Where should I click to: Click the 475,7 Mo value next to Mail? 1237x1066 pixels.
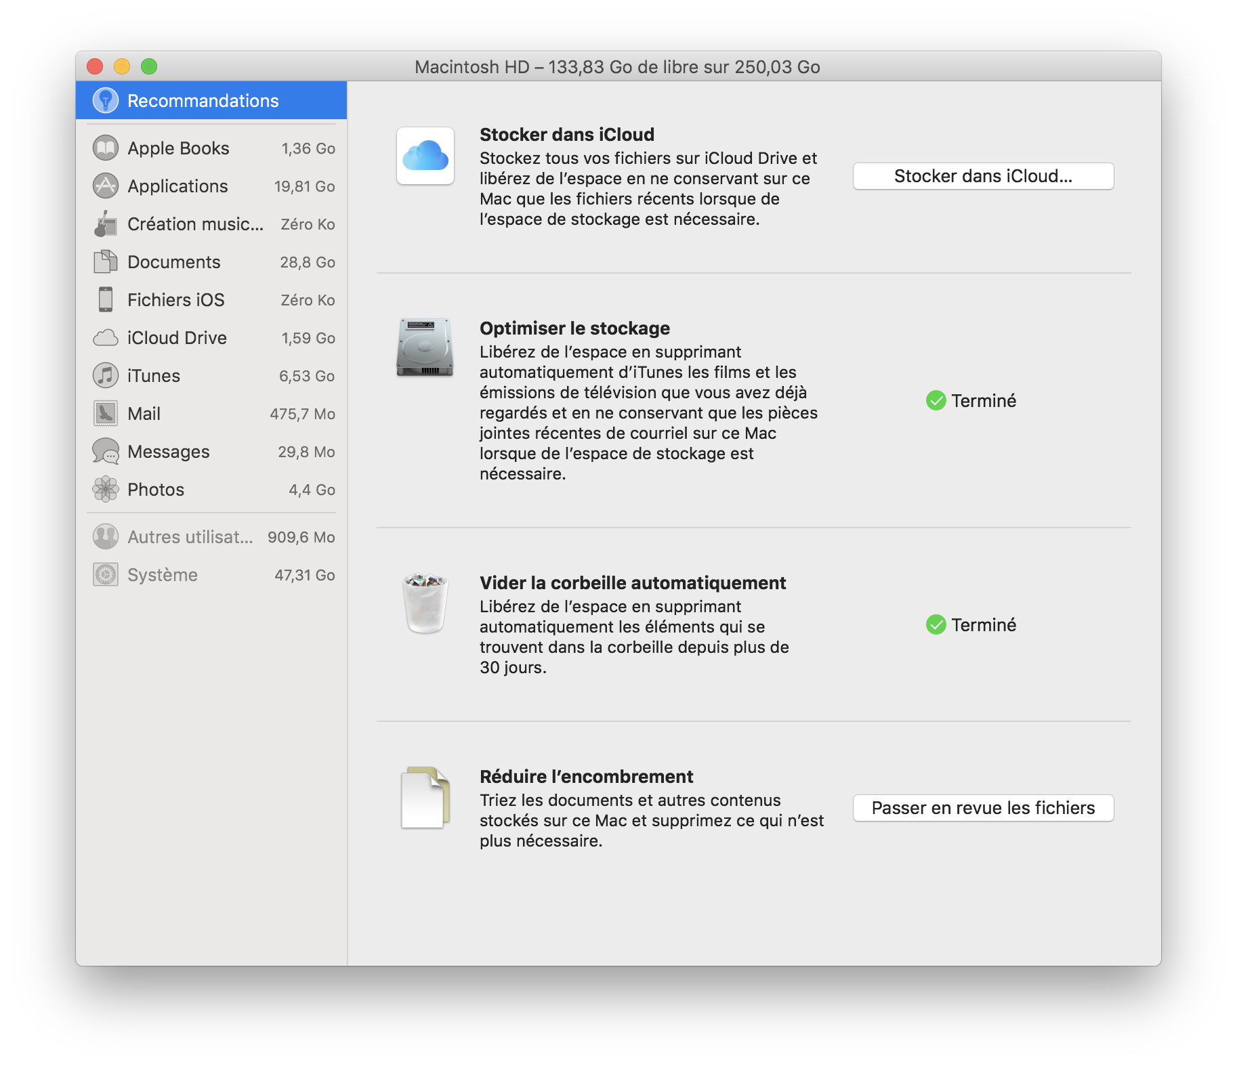pyautogui.click(x=302, y=414)
